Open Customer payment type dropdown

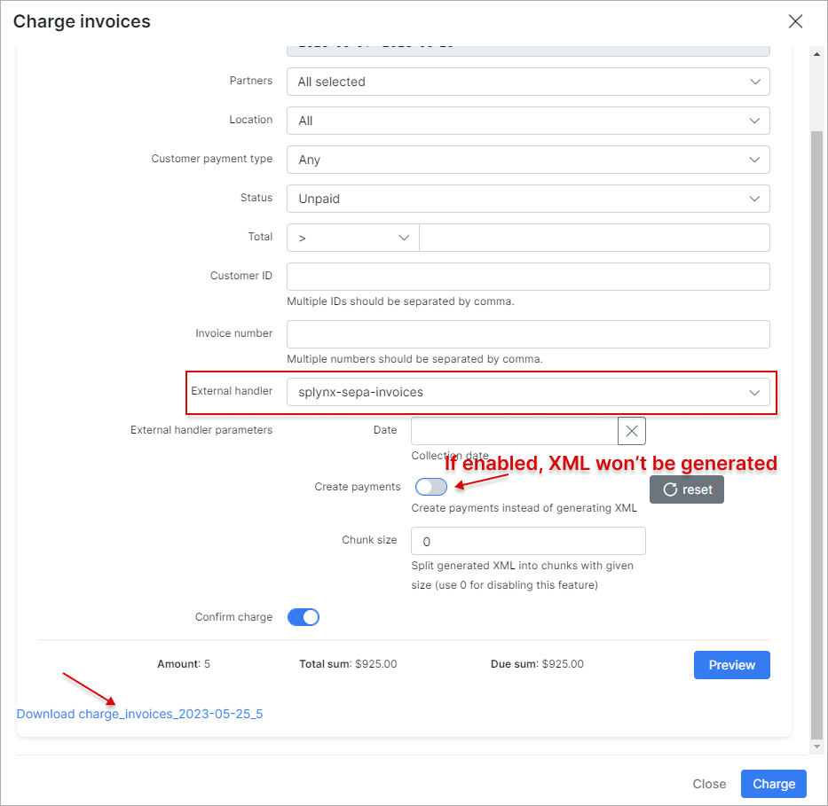pyautogui.click(x=528, y=160)
